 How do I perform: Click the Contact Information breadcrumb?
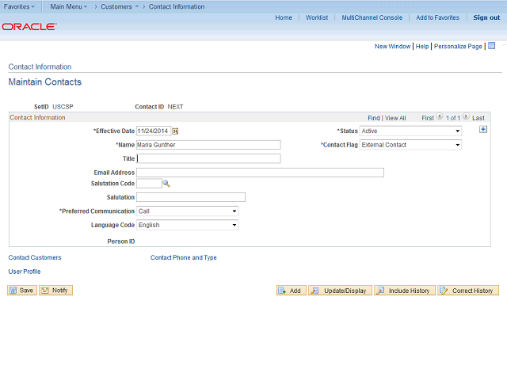(x=177, y=6)
